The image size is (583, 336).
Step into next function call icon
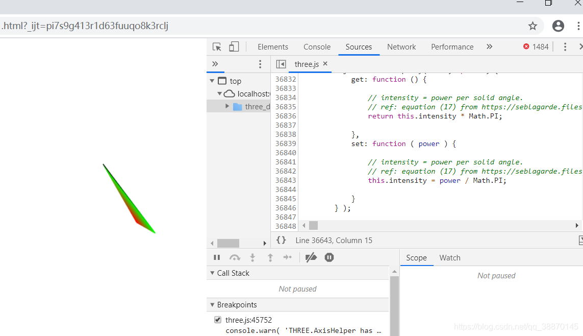tap(252, 257)
